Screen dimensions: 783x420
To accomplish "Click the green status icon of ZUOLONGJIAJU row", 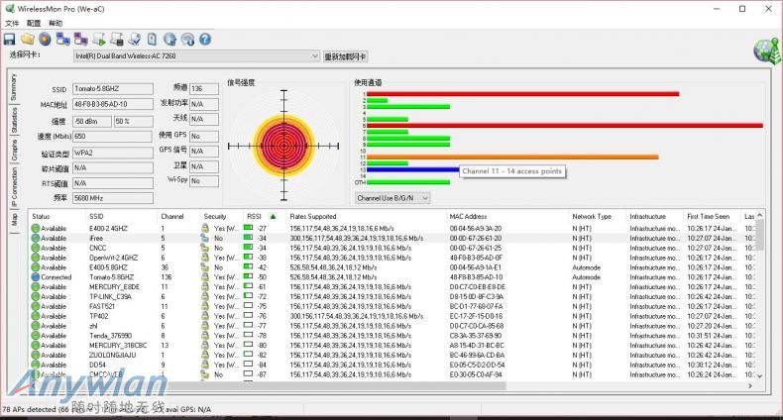I will point(36,356).
